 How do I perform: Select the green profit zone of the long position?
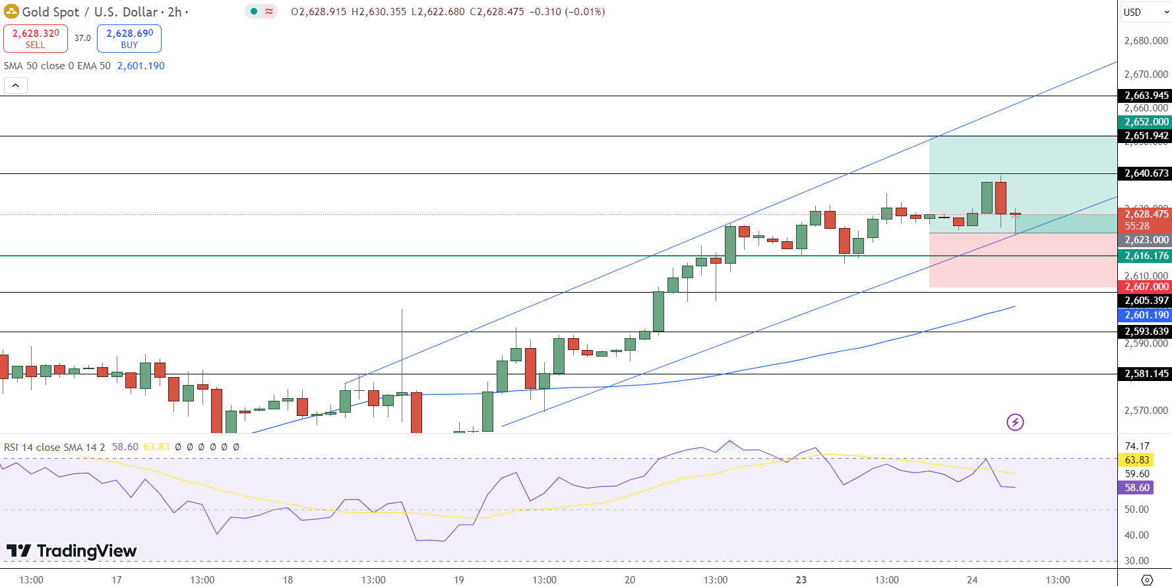click(x=1023, y=184)
